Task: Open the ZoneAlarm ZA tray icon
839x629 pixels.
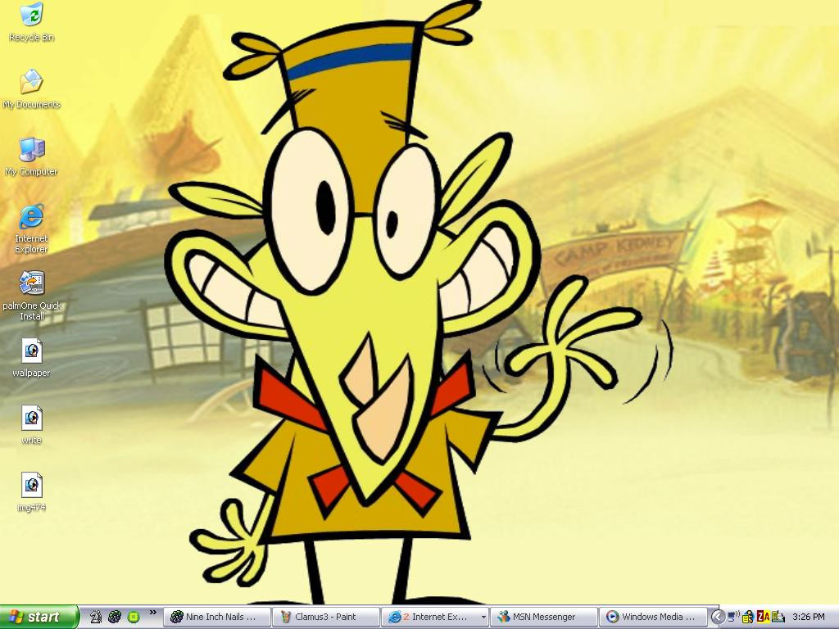Action: click(763, 617)
